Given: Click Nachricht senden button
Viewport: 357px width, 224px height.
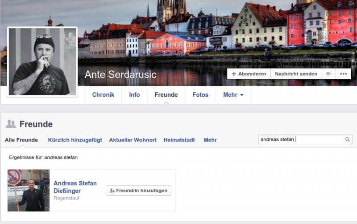Looking at the screenshot, I should (296, 74).
